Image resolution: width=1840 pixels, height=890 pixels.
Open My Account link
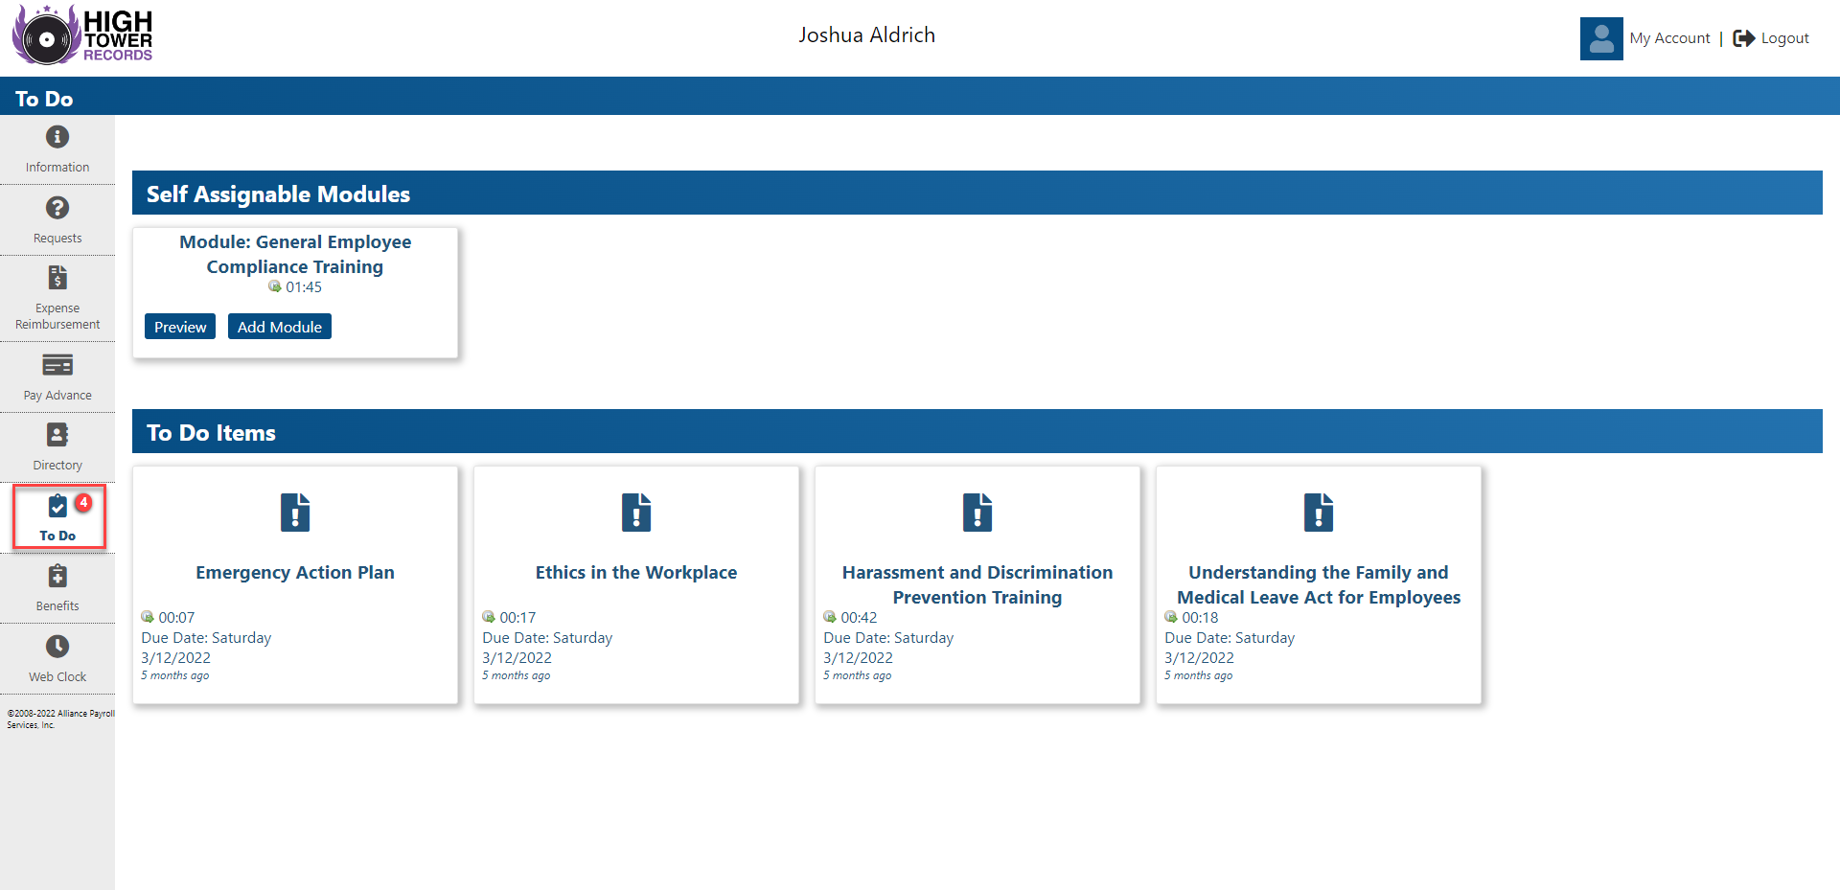(x=1669, y=38)
